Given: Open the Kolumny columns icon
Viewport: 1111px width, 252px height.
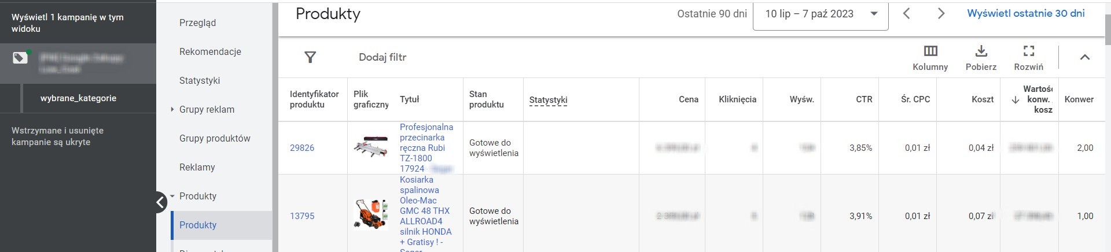Looking at the screenshot, I should 930,51.
